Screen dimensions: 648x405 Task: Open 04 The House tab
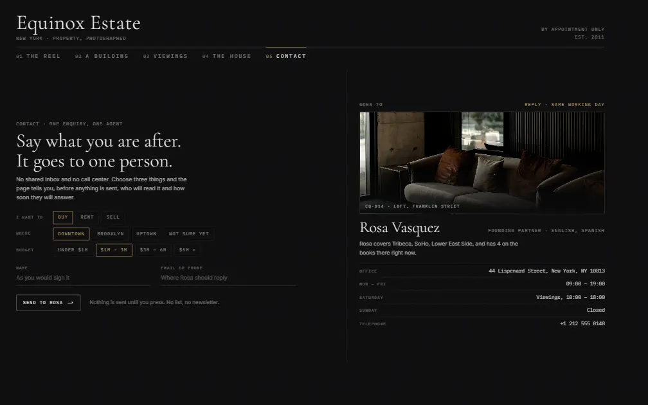[226, 56]
